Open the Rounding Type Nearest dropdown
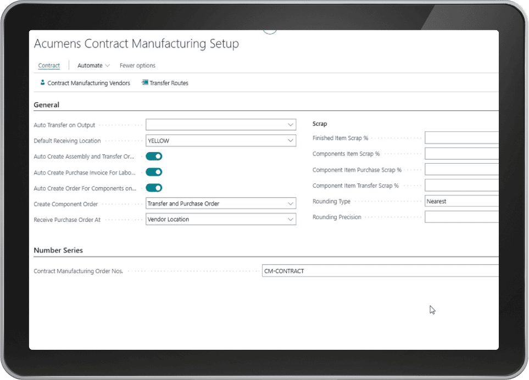The width and height of the screenshot is (529, 380). (x=461, y=201)
